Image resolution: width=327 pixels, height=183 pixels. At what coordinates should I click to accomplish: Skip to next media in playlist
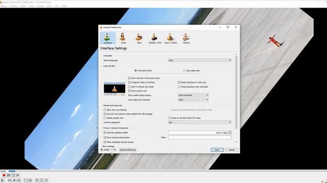pos(19,180)
